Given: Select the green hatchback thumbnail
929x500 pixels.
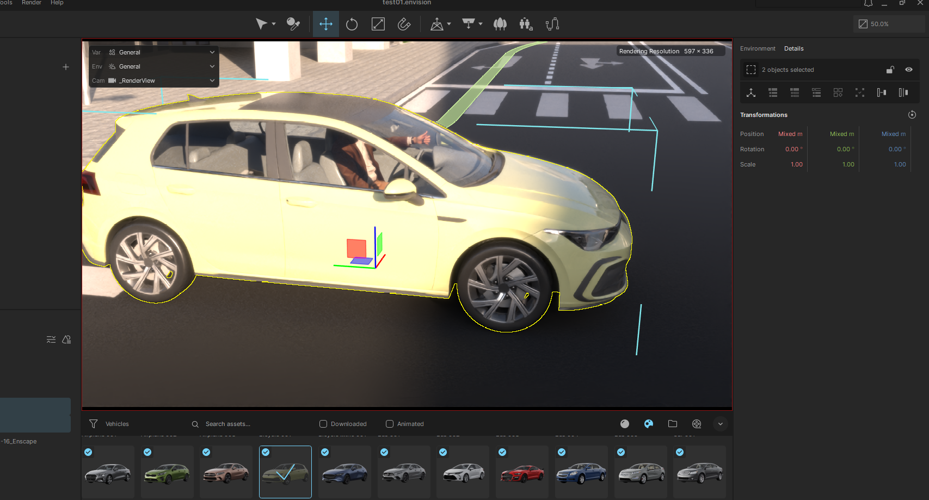Looking at the screenshot, I should click(x=167, y=472).
